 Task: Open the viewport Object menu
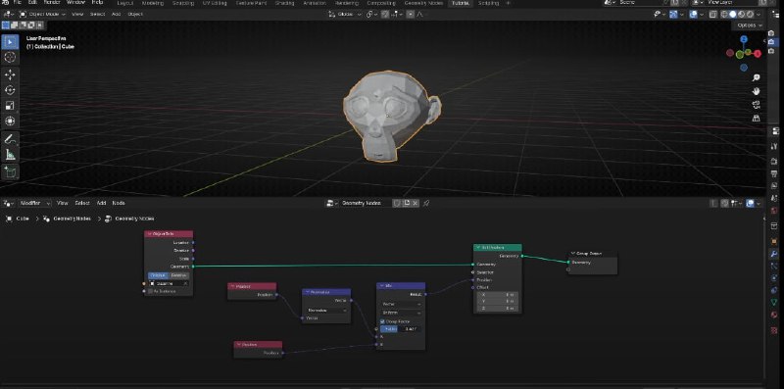(x=135, y=14)
